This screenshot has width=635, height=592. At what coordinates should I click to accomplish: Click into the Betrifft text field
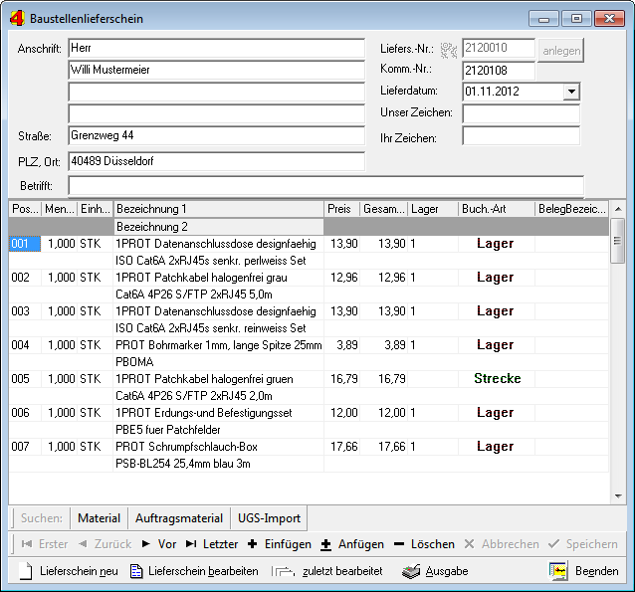324,185
